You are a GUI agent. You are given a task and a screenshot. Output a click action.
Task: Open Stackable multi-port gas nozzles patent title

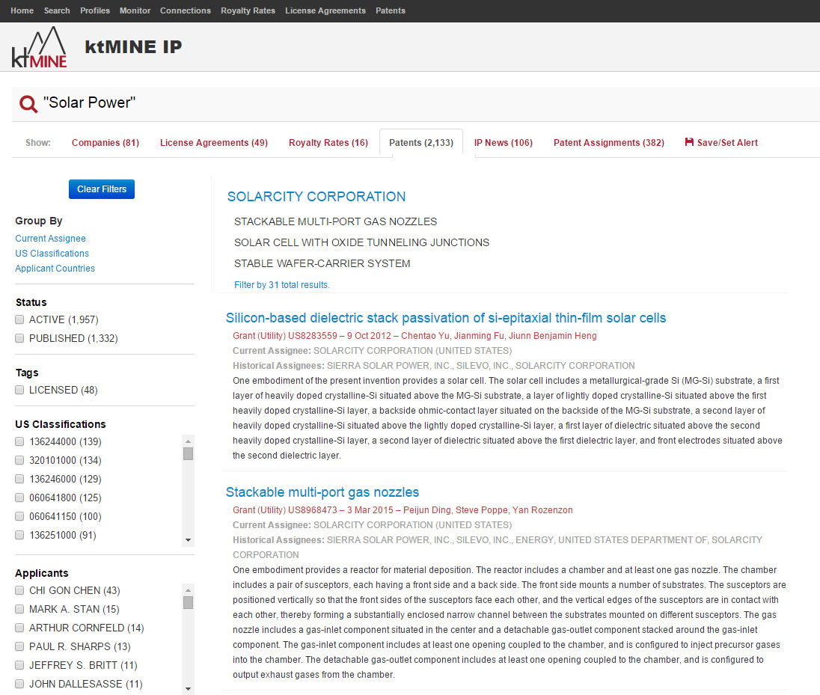click(322, 492)
